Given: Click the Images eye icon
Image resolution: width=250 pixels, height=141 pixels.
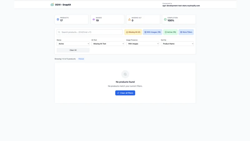Looking at the screenshot, I should (93, 19).
